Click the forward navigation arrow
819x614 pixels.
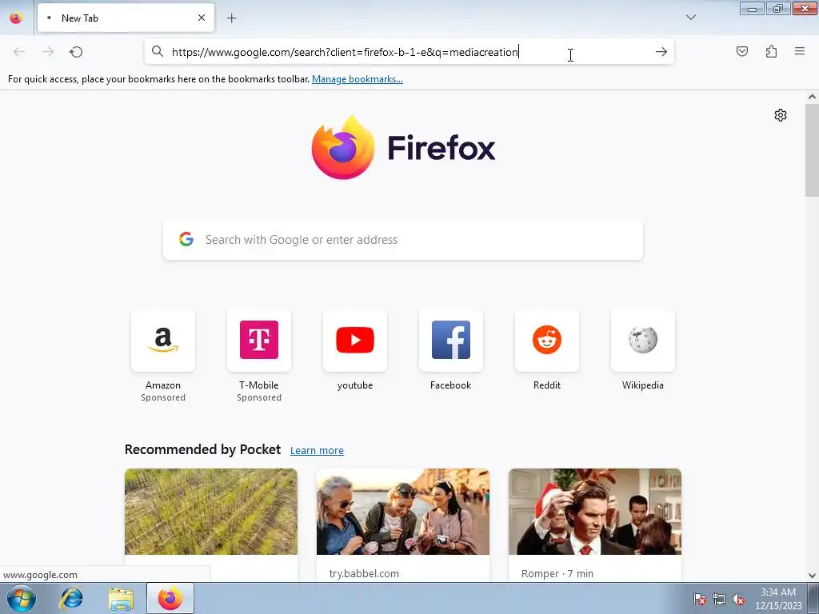pos(48,52)
